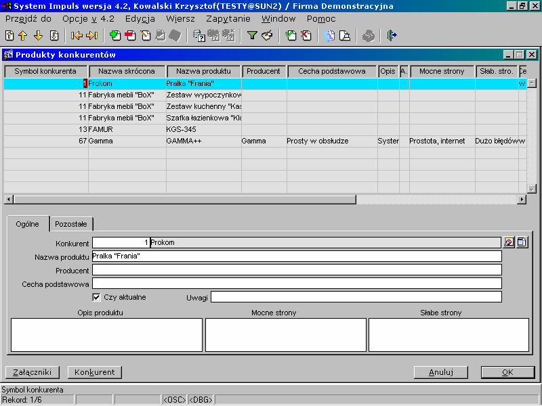Viewport: 542px width, 406px height.
Task: Open the Edycja menu
Action: 140,19
